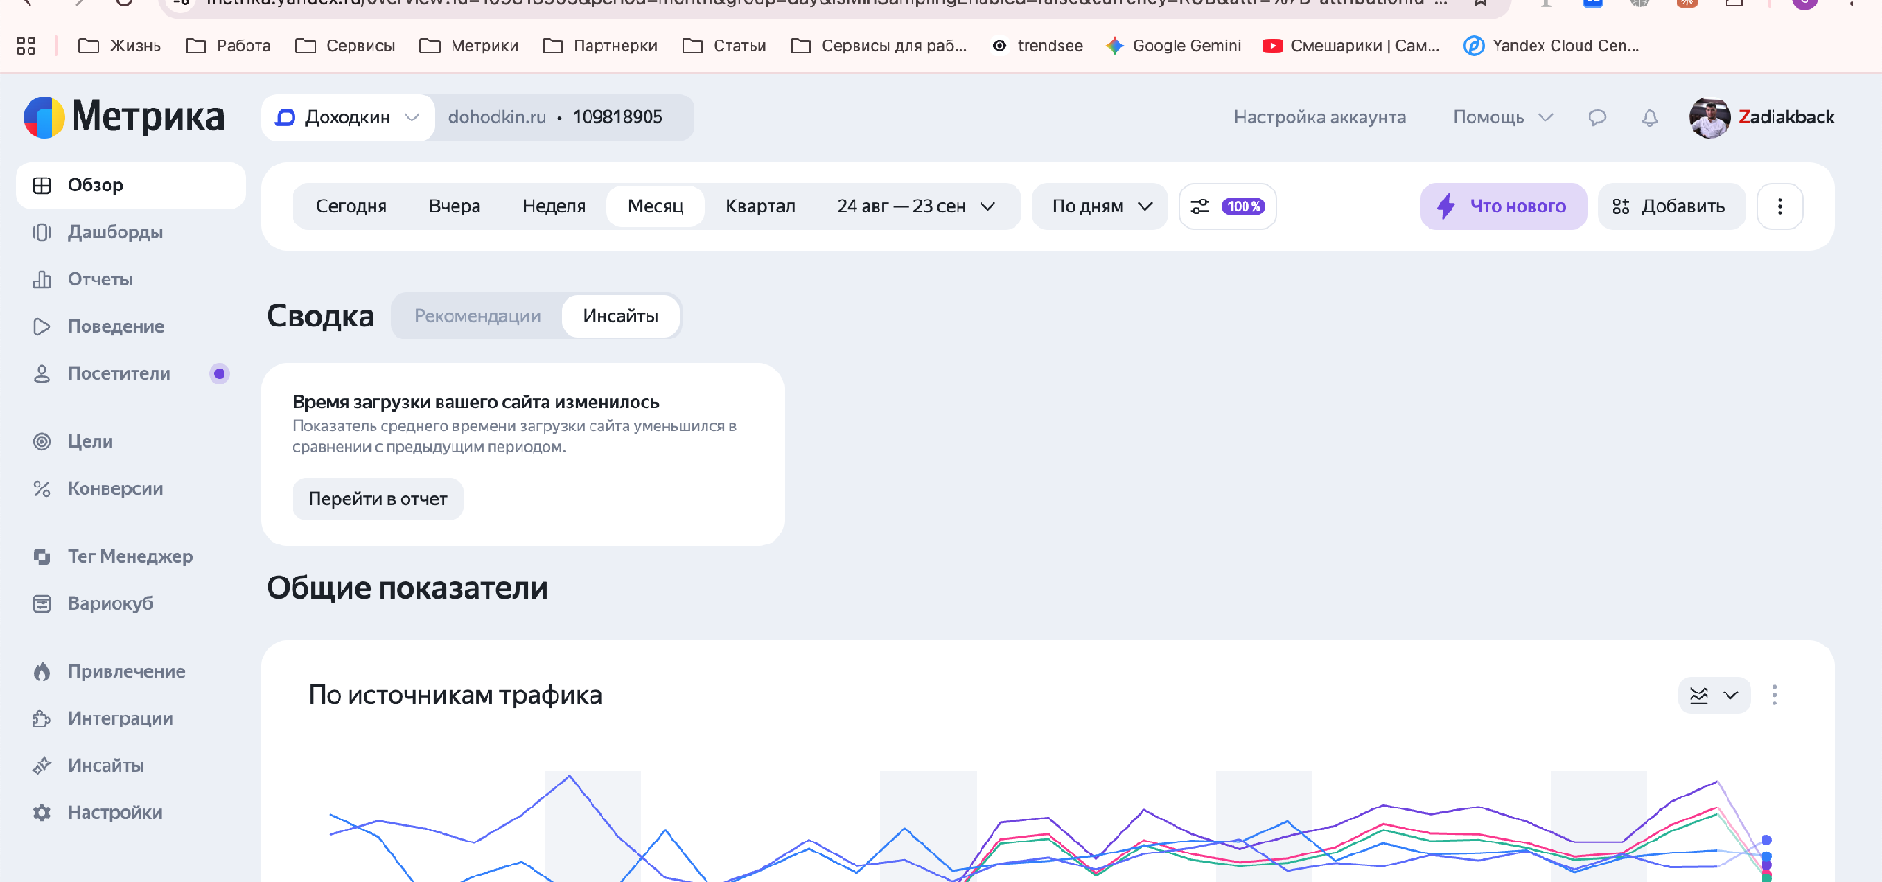Open Цели goals section

click(x=90, y=441)
